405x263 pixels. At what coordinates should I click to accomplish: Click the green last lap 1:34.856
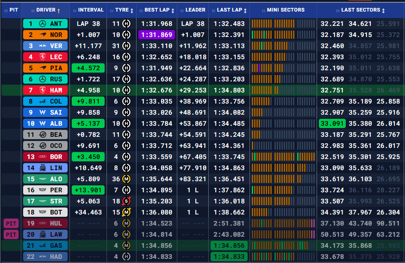click(x=229, y=245)
